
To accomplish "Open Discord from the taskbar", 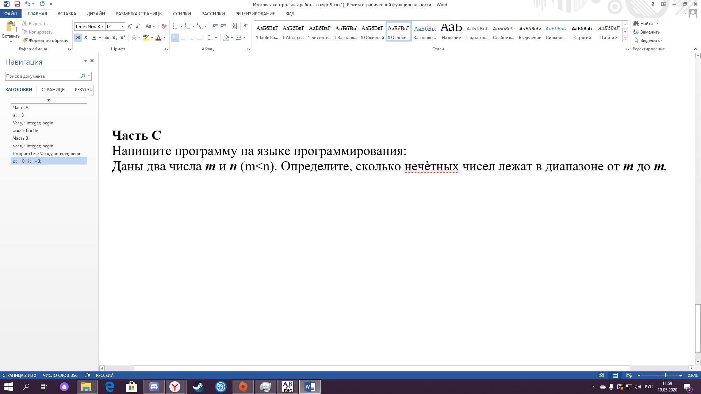I will pyautogui.click(x=154, y=387).
